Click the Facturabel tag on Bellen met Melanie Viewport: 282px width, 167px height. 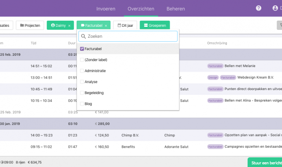coord(215,66)
